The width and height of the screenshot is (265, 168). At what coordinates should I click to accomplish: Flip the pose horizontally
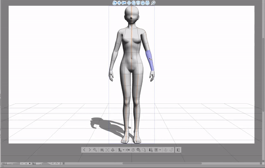click(x=128, y=150)
